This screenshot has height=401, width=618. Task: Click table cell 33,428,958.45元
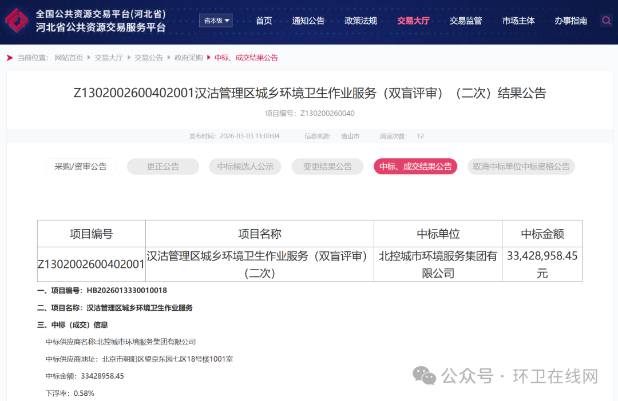click(542, 264)
